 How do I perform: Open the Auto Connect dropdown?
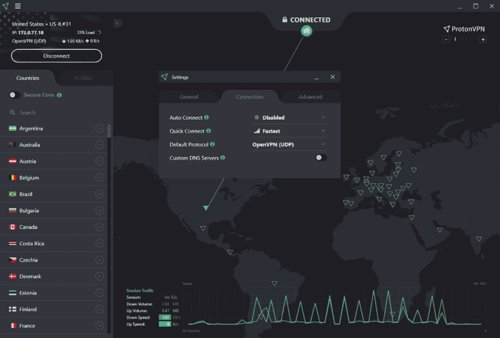tap(289, 117)
